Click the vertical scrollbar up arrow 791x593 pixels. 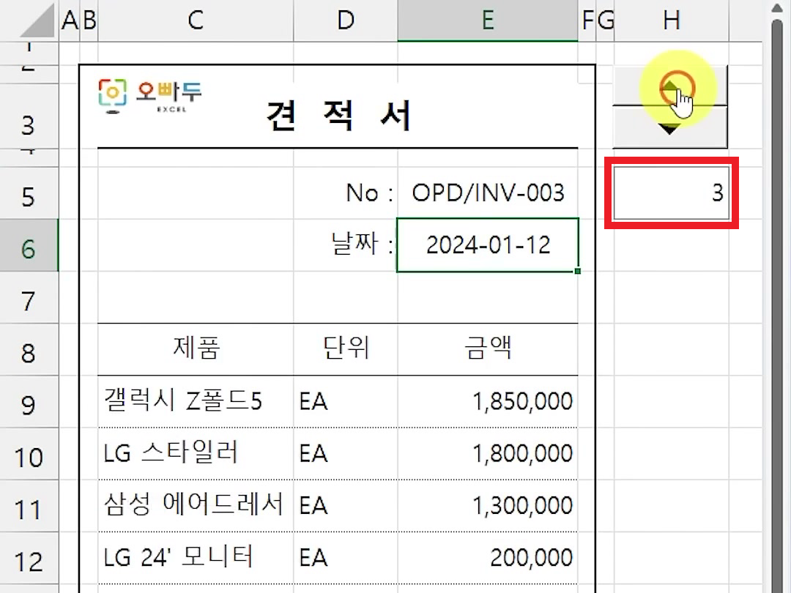(x=779, y=7)
